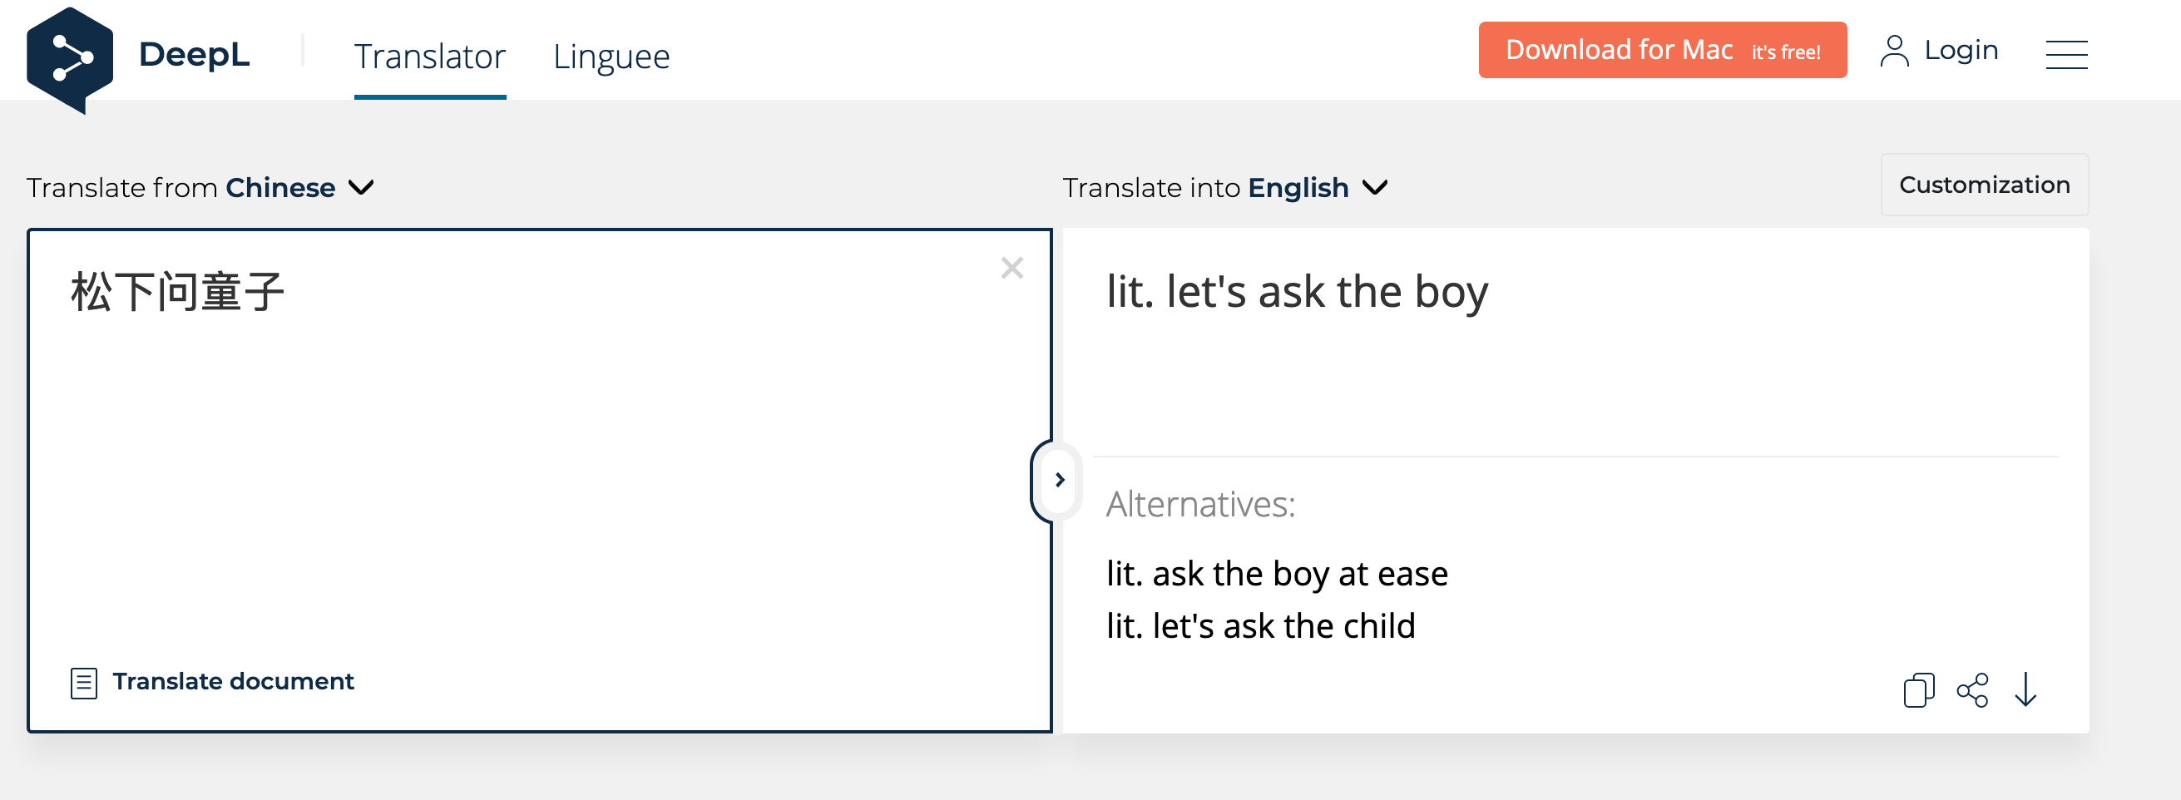The image size is (2181, 800).
Task: Click Download for Mac button
Action: (x=1661, y=51)
